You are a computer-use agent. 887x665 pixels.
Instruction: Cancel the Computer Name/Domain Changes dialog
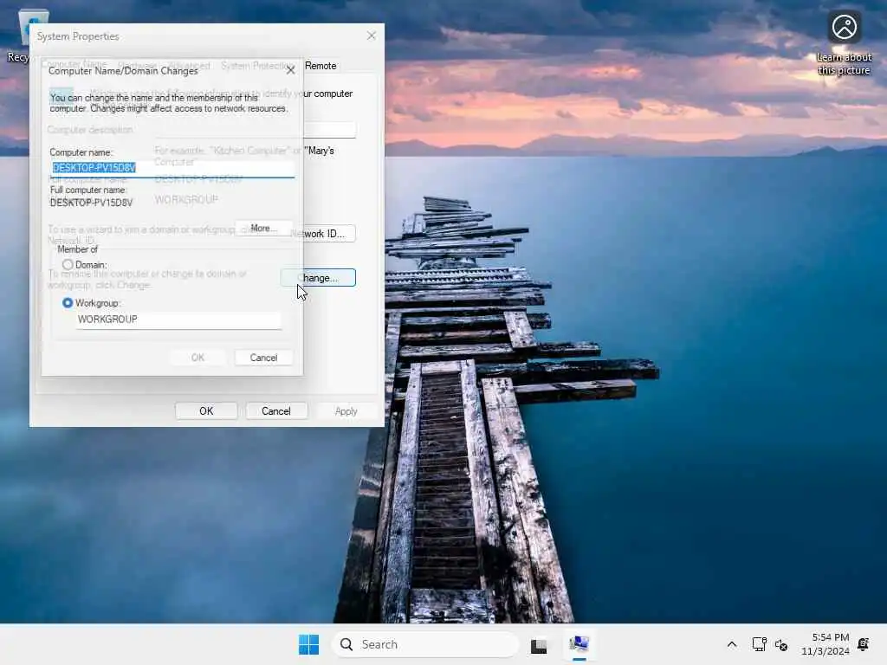pyautogui.click(x=263, y=358)
